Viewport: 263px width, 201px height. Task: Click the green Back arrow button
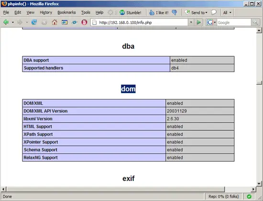tap(6, 22)
